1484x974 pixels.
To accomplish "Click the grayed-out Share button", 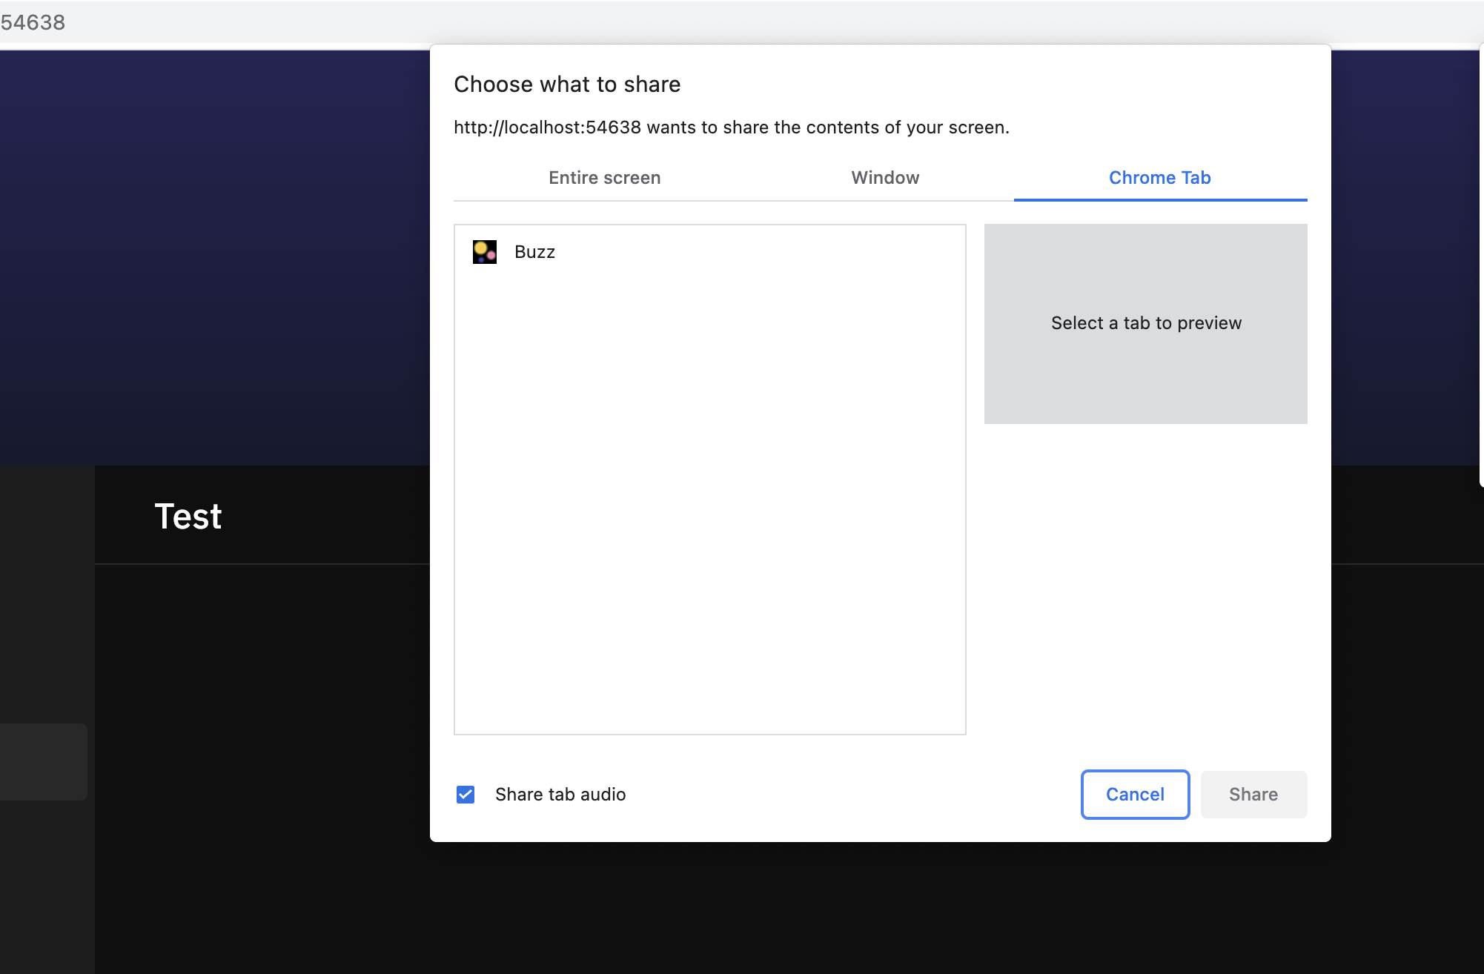I will pyautogui.click(x=1253, y=795).
